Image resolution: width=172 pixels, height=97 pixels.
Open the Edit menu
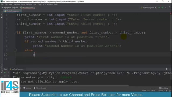[6, 4]
